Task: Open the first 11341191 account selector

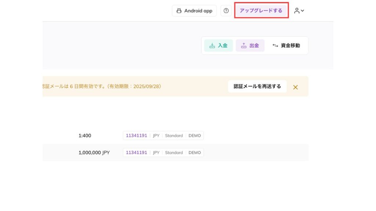Action: tap(136, 135)
